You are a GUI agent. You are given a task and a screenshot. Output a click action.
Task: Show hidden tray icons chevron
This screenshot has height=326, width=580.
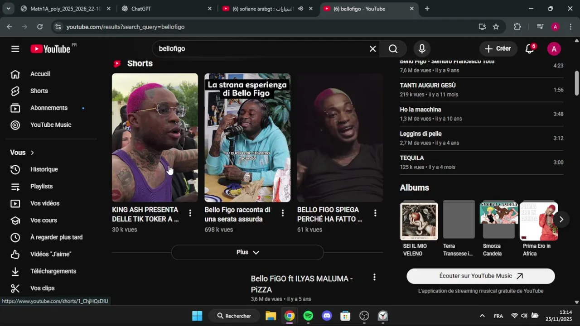coord(482,316)
